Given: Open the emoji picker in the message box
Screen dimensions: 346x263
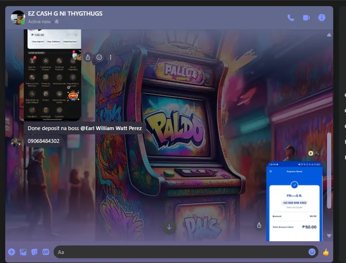Looking at the screenshot, I should [x=312, y=252].
